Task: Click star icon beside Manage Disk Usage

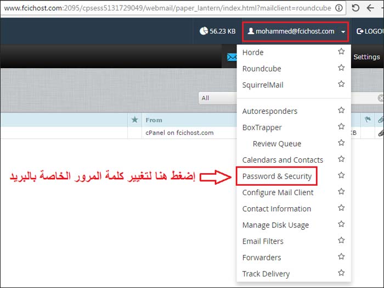Action: tap(341, 224)
